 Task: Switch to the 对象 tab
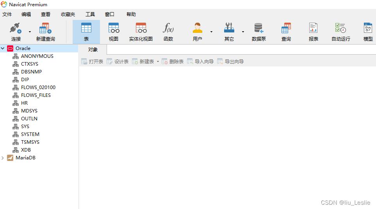point(93,50)
